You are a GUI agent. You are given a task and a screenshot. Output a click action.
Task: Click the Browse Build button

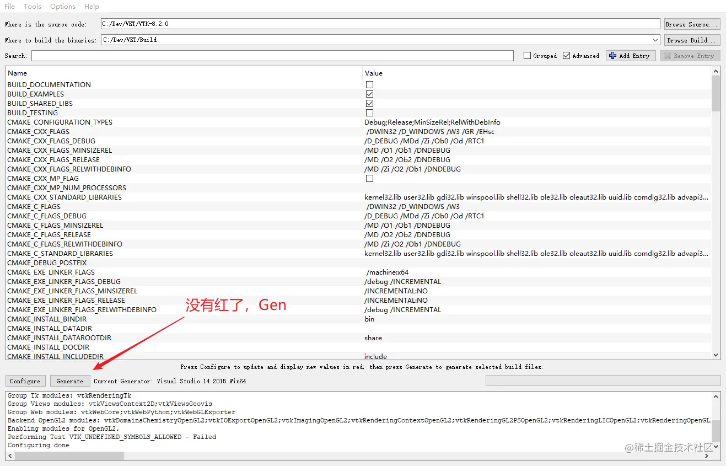click(x=692, y=40)
